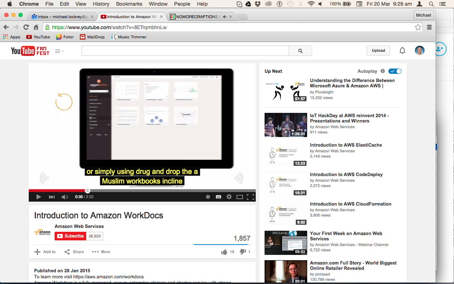This screenshot has height=284, width=454.
Task: Open the Window menu
Action: tap(158, 4)
